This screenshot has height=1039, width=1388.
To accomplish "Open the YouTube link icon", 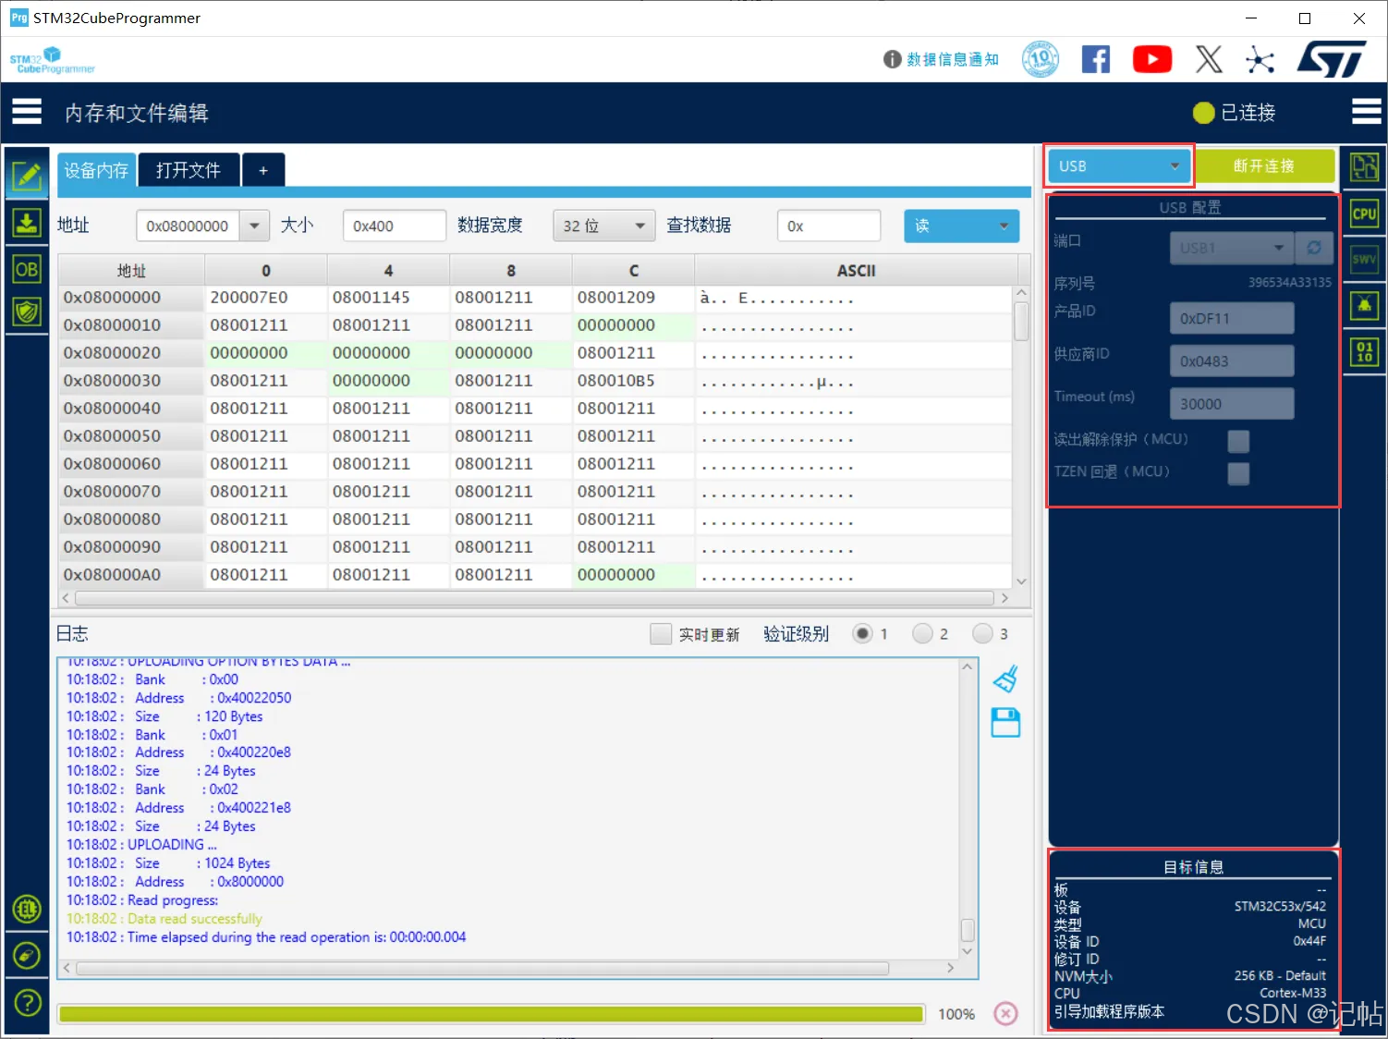I will pos(1152,60).
